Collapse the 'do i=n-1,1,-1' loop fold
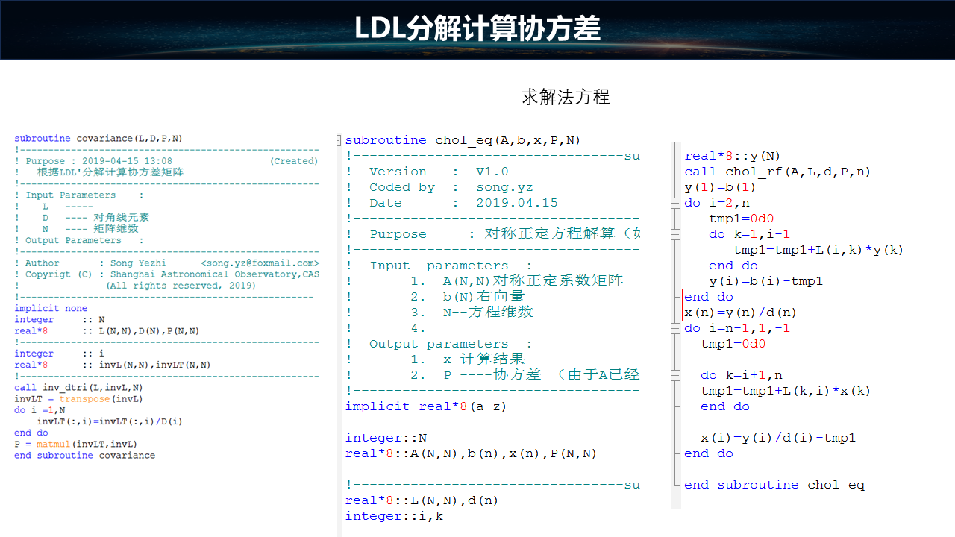Viewport: 955px width, 537px height. (x=676, y=328)
